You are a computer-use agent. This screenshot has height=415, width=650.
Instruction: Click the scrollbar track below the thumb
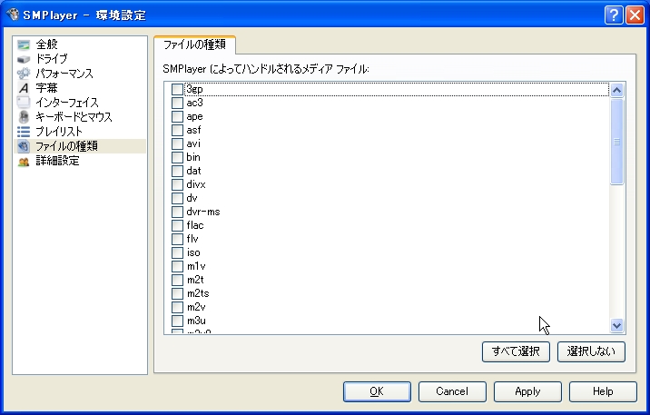[x=616, y=252]
